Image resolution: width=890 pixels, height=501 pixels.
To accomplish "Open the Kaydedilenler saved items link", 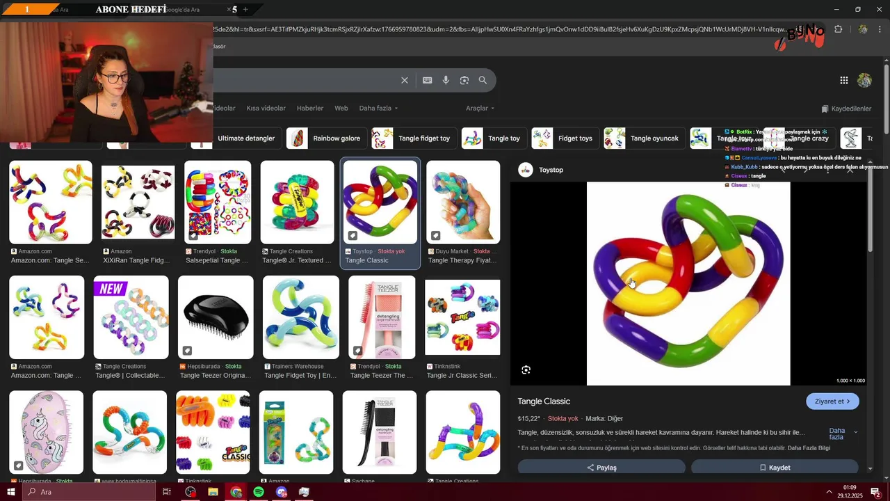I will pos(846,109).
